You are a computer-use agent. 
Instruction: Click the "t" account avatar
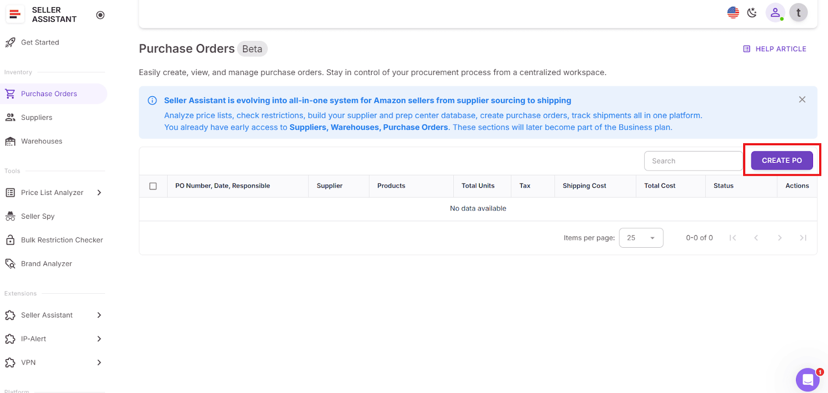click(799, 12)
